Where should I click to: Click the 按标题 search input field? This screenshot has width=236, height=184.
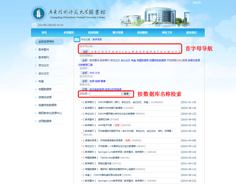(x=105, y=94)
